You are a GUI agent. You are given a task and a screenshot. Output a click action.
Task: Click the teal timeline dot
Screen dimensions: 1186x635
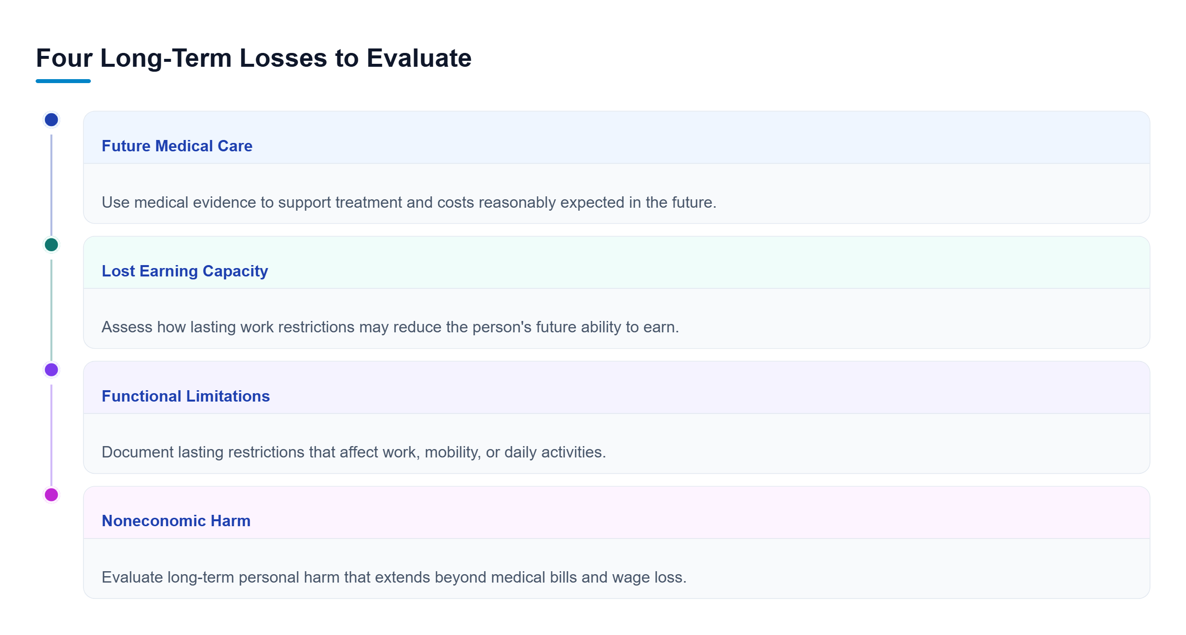tap(51, 245)
